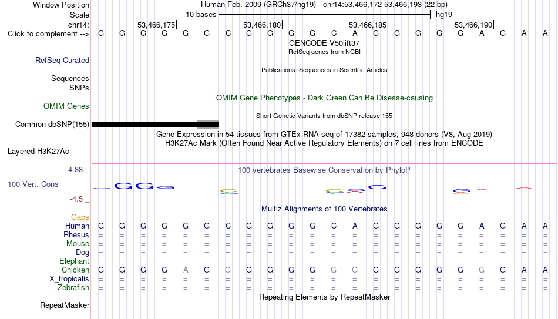The width and height of the screenshot is (558, 319).
Task: Click the Elephant species label
Action: (x=75, y=261)
